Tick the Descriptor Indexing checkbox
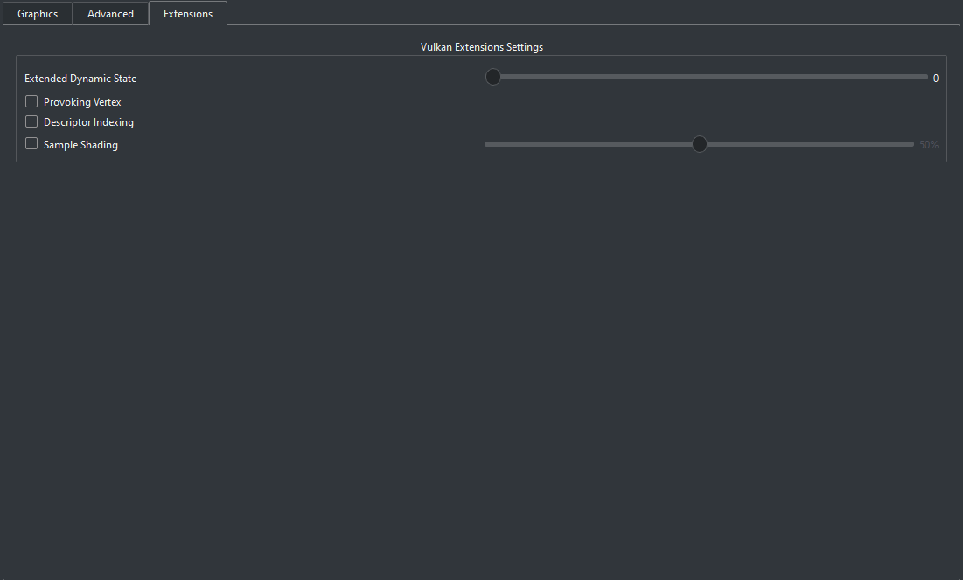 coord(31,121)
